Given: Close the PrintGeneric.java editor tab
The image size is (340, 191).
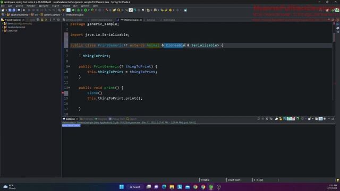Looking at the screenshot, I should (x=141, y=20).
